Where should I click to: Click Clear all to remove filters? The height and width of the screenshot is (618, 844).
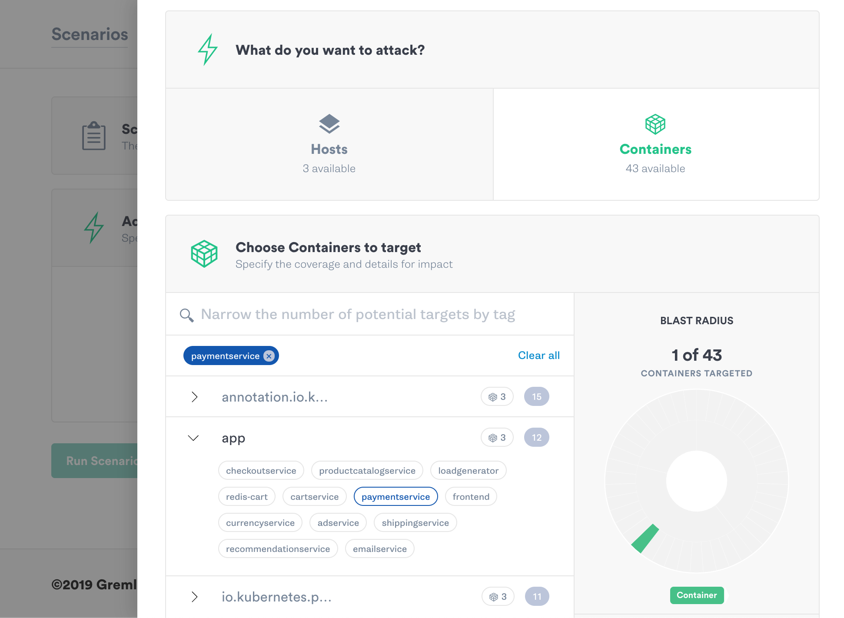tap(538, 355)
